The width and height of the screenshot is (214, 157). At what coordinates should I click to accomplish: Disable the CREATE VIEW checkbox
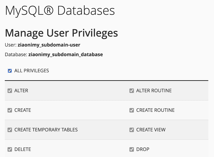click(132, 130)
